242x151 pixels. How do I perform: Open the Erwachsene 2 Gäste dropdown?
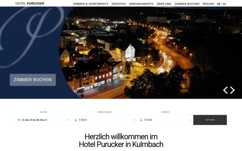[x=104, y=120]
